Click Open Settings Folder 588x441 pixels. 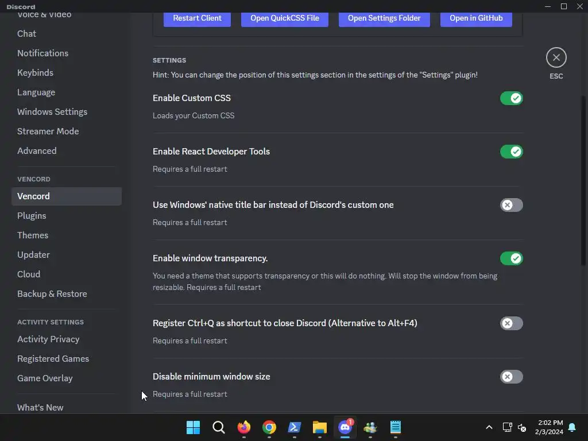384,18
